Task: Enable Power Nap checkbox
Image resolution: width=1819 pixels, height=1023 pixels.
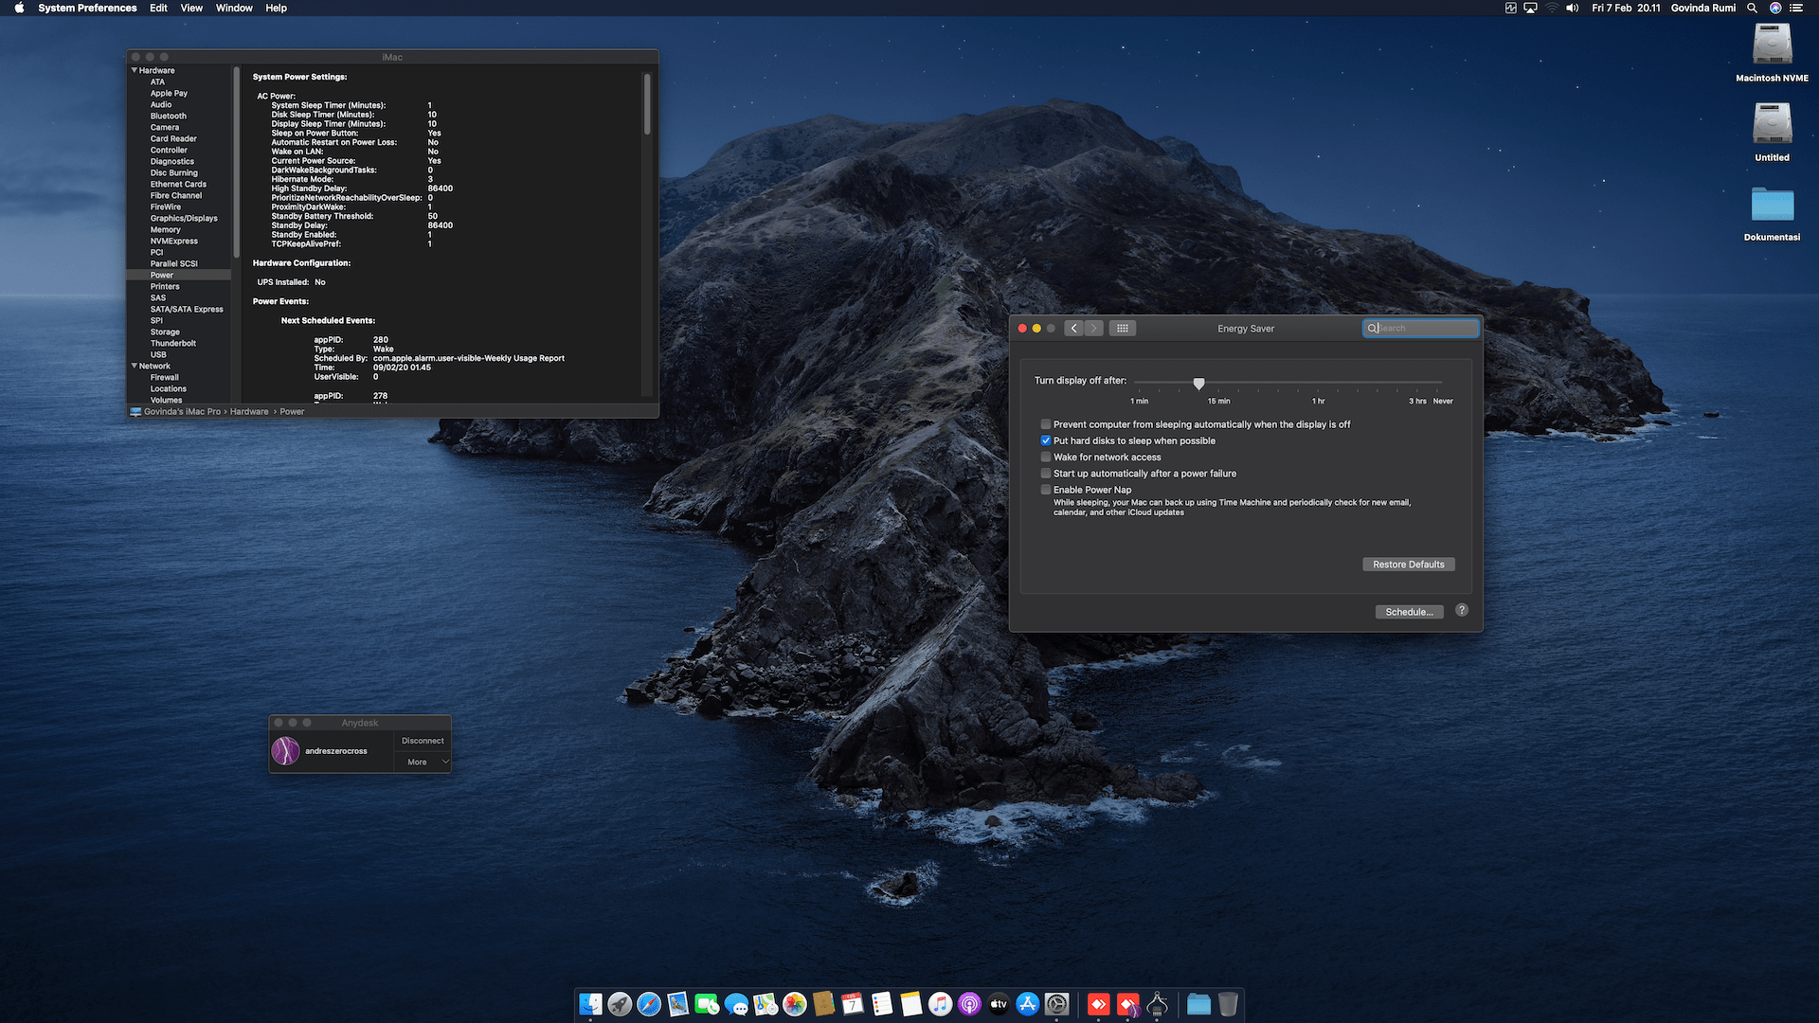Action: point(1046,490)
